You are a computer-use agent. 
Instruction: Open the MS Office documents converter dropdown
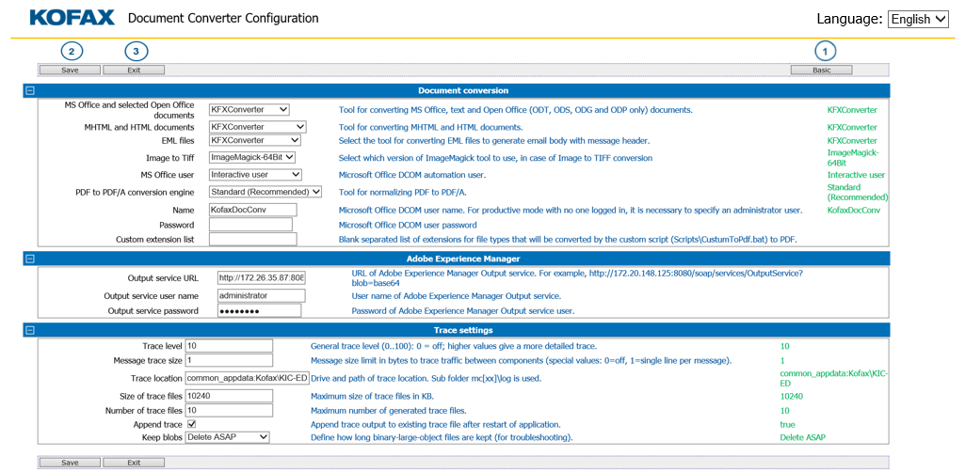tap(249, 110)
